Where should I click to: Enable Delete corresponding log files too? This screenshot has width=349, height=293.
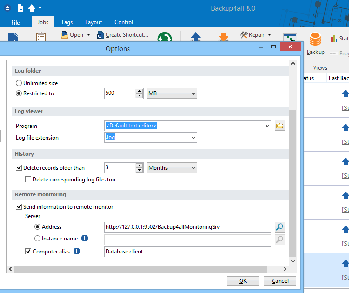click(x=28, y=180)
